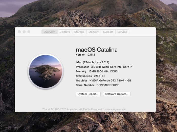177x132 pixels.
Task: Select the Memory tab
Action: (x=94, y=32)
